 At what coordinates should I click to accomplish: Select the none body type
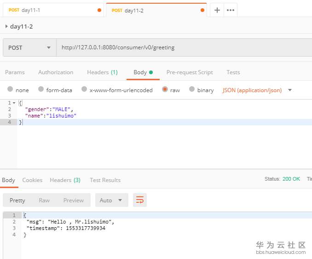10,89
